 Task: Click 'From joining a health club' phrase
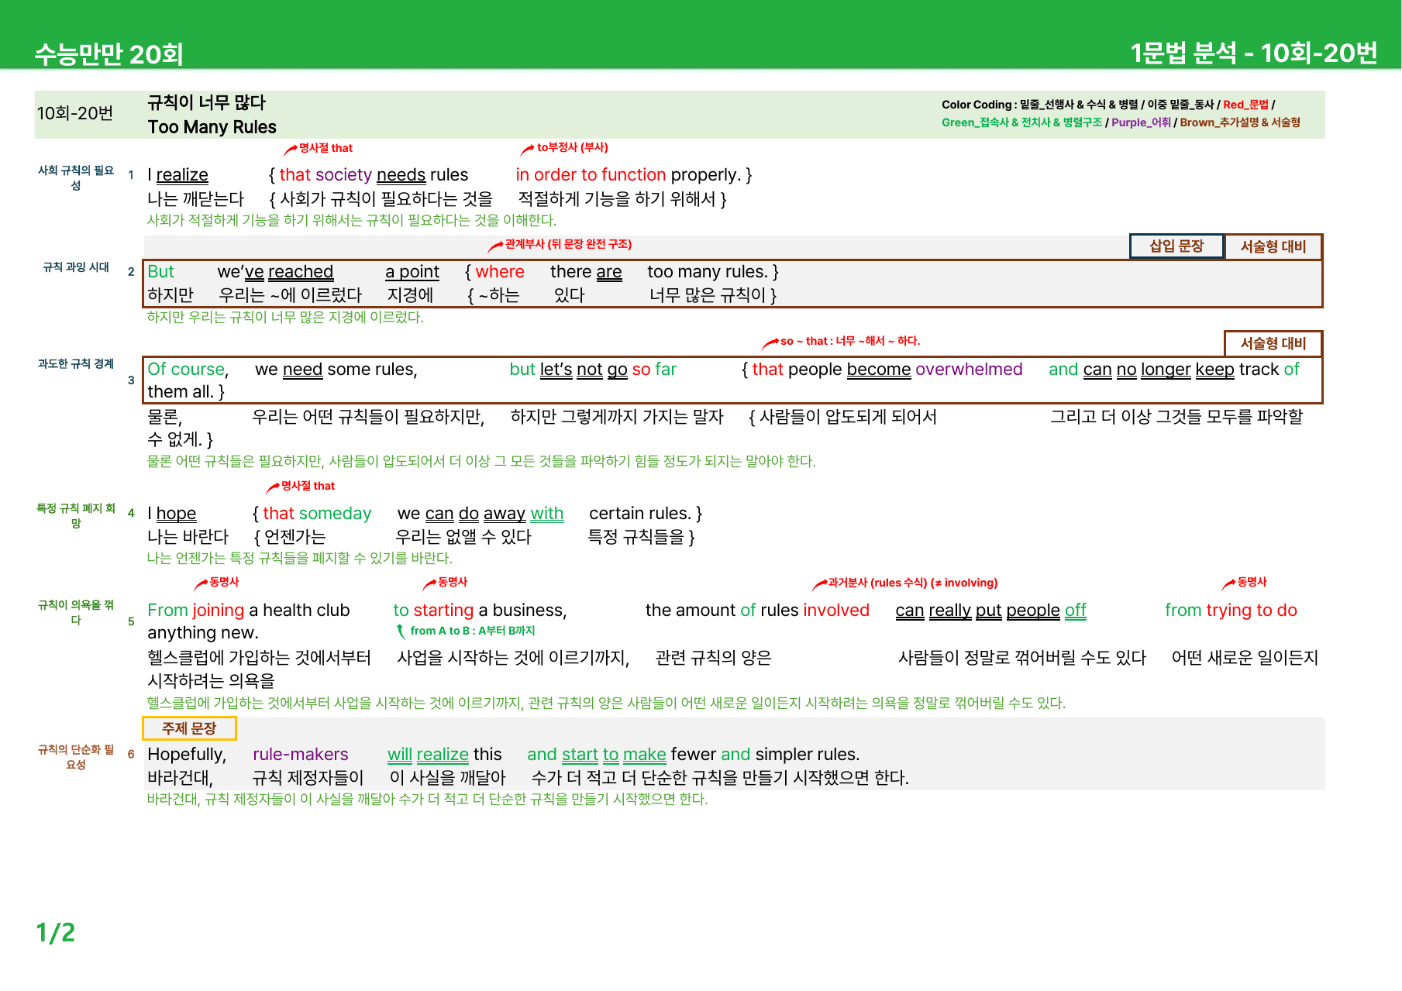pyautogui.click(x=249, y=611)
